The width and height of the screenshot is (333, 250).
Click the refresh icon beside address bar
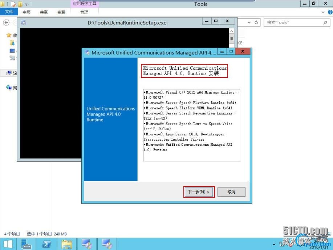pos(256,22)
